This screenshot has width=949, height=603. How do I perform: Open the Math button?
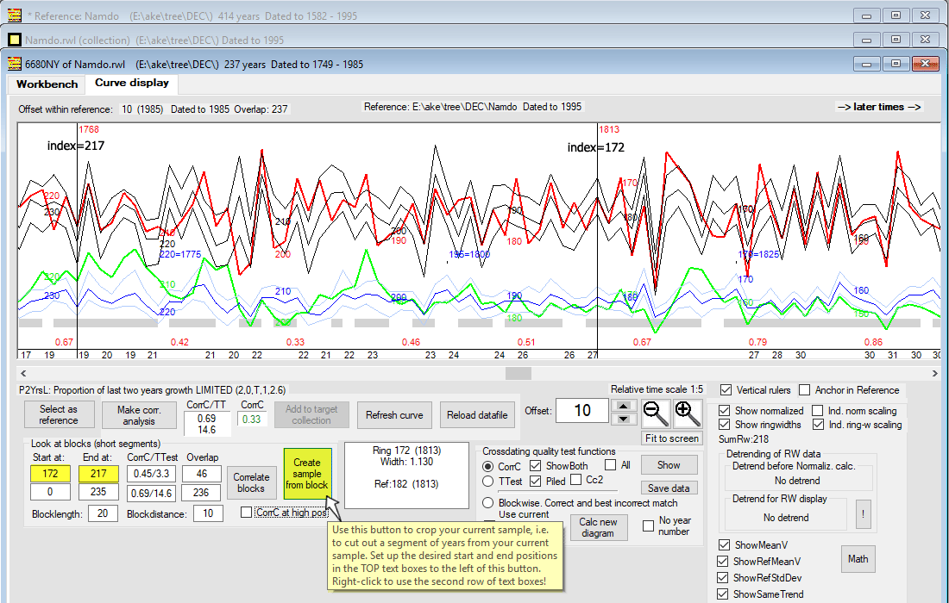click(x=858, y=559)
